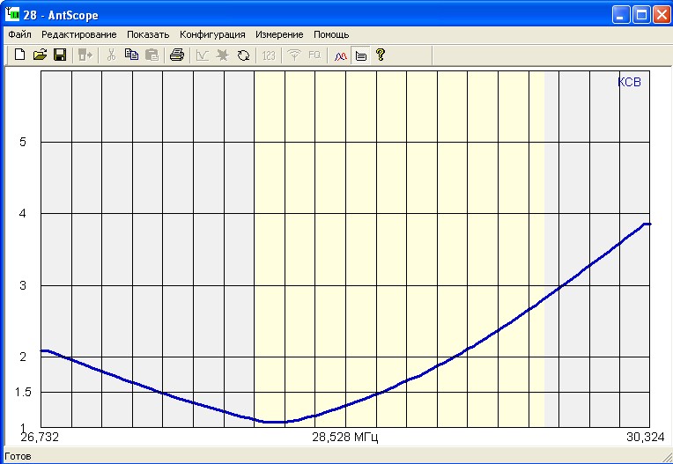Image resolution: width=673 pixels, height=464 pixels.
Task: Open the Редактирование menu
Action: [x=78, y=34]
